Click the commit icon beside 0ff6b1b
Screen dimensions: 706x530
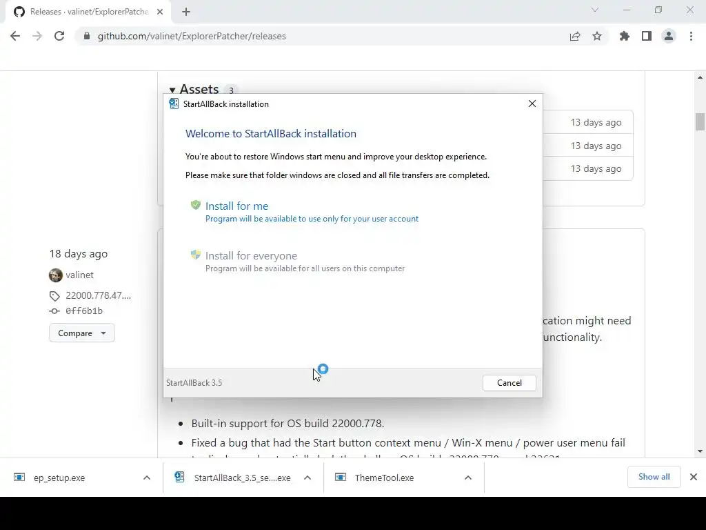pos(54,311)
